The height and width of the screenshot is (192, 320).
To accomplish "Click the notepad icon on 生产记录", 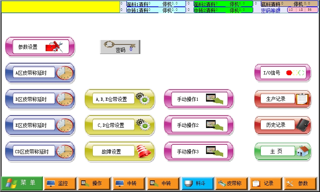I will (302, 99).
